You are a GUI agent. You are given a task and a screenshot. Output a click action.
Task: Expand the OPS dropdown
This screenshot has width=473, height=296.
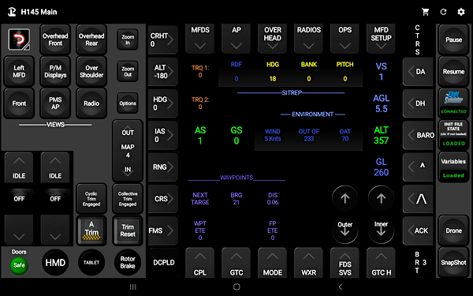click(x=345, y=39)
